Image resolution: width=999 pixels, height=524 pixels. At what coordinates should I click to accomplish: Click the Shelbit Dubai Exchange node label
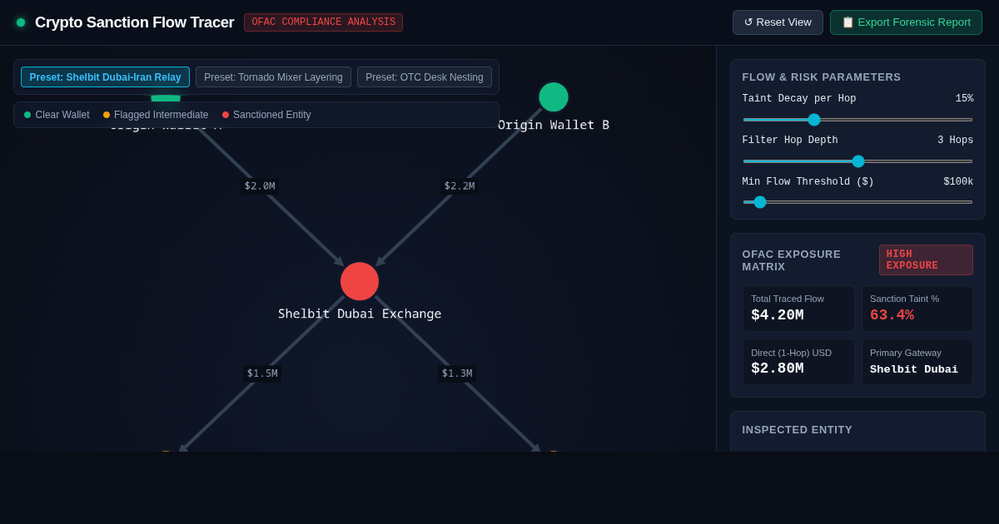[360, 314]
